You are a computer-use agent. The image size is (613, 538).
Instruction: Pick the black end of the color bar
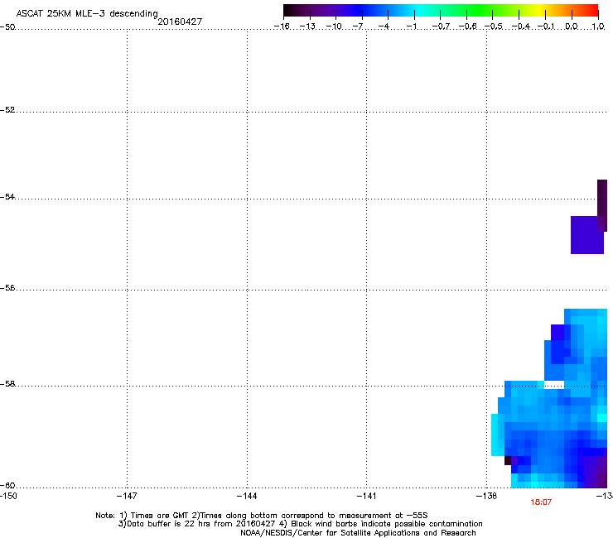point(288,11)
